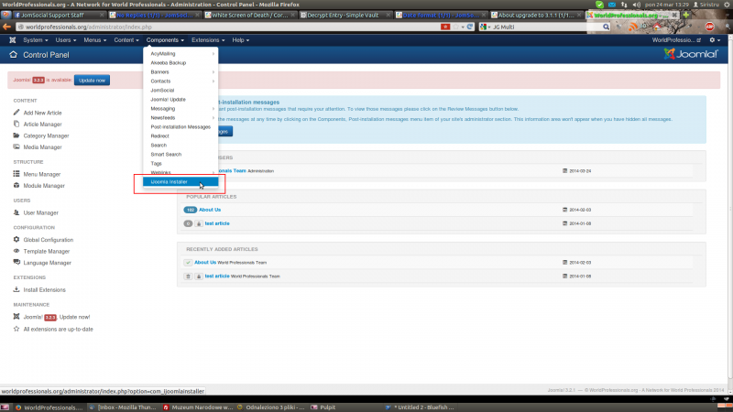Click the star icon beside All extensions are up-to-date
733x412 pixels.
tap(16, 329)
